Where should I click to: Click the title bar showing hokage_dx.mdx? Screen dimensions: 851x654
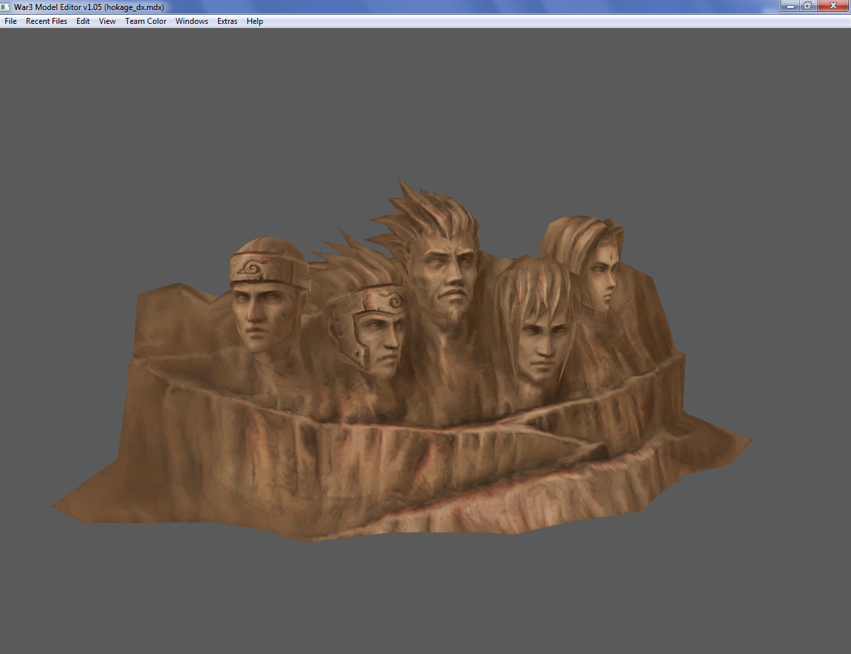pos(399,7)
